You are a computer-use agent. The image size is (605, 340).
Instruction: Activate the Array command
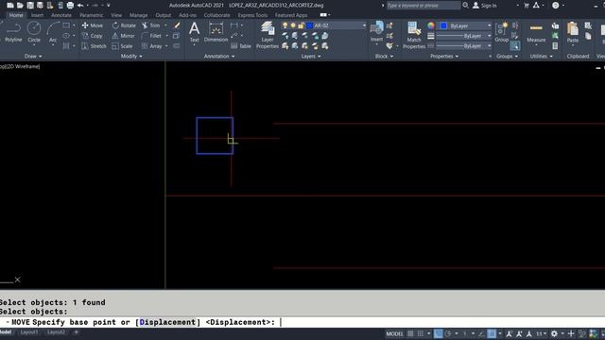click(151, 46)
